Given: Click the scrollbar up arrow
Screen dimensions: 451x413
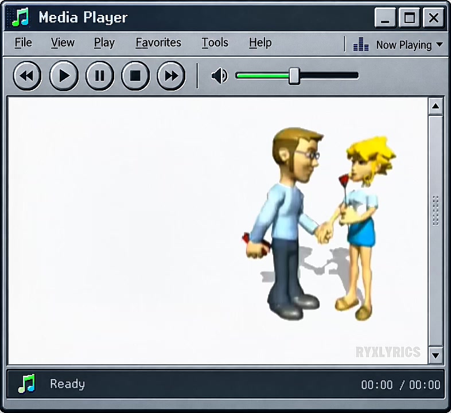Looking at the screenshot, I should click(x=436, y=107).
